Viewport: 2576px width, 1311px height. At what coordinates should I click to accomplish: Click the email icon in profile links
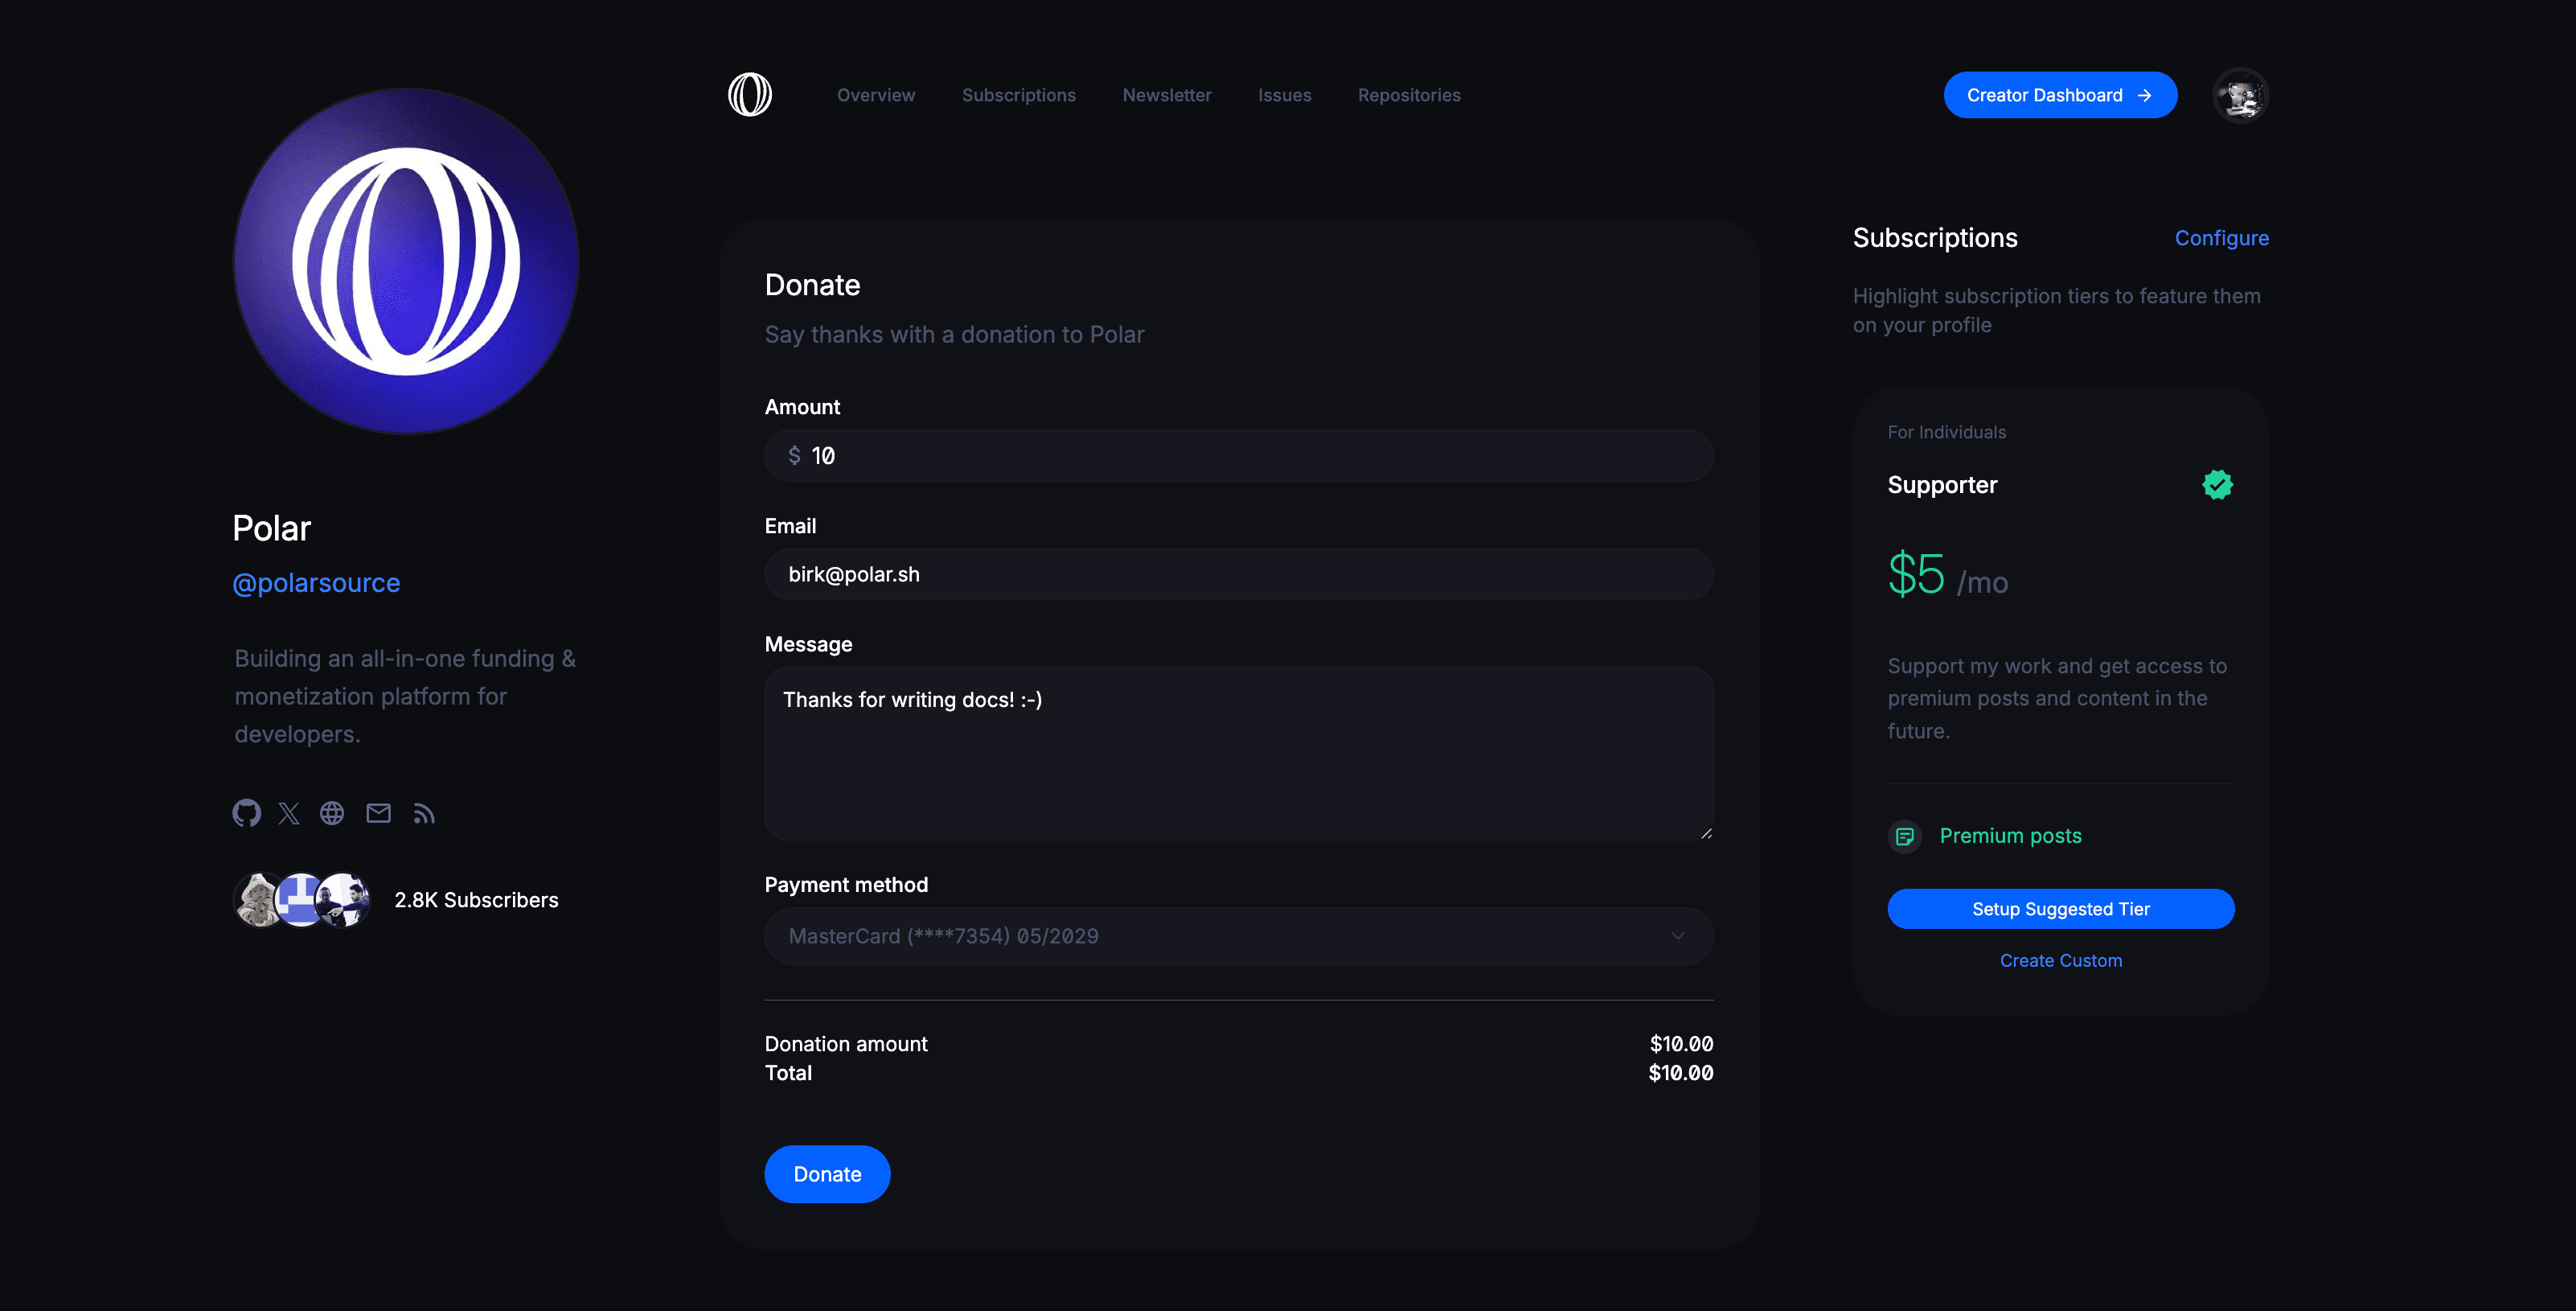[379, 815]
